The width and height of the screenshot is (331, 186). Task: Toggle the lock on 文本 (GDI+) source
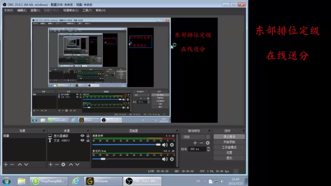[x=88, y=140]
